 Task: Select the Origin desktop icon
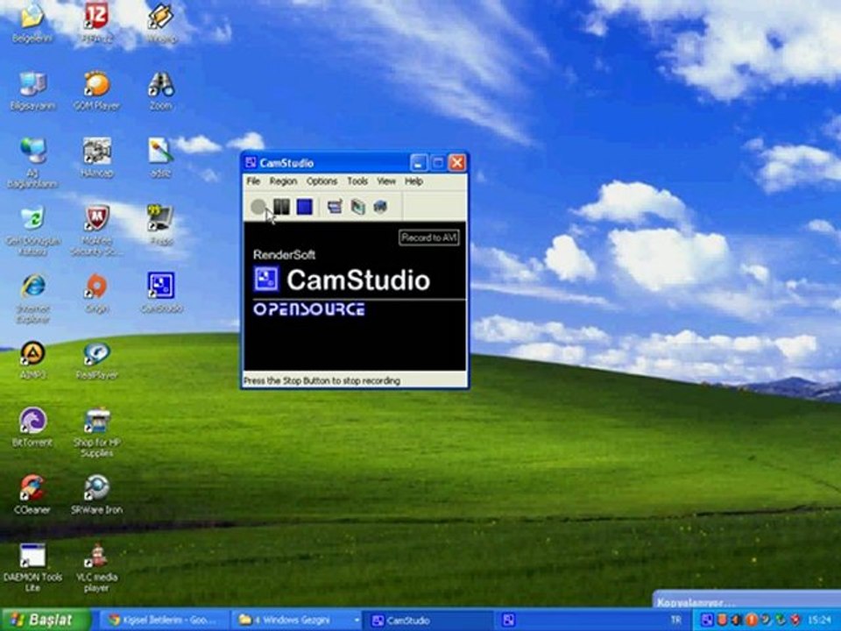[x=96, y=293]
